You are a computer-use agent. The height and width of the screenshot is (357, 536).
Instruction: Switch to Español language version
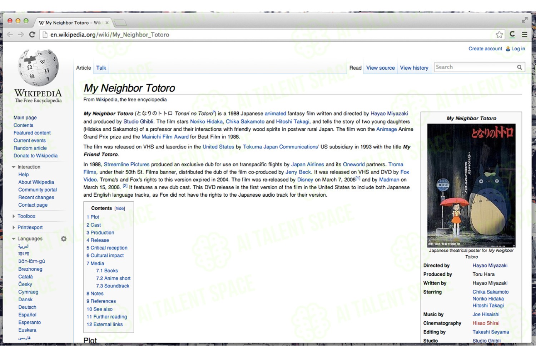[27, 315]
